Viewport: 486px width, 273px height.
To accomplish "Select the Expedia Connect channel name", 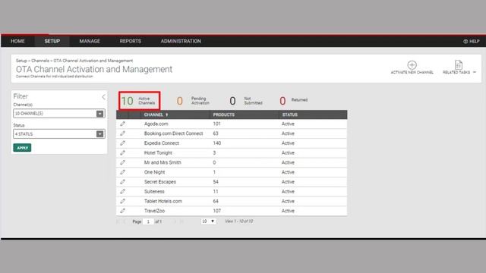I will coord(162,143).
